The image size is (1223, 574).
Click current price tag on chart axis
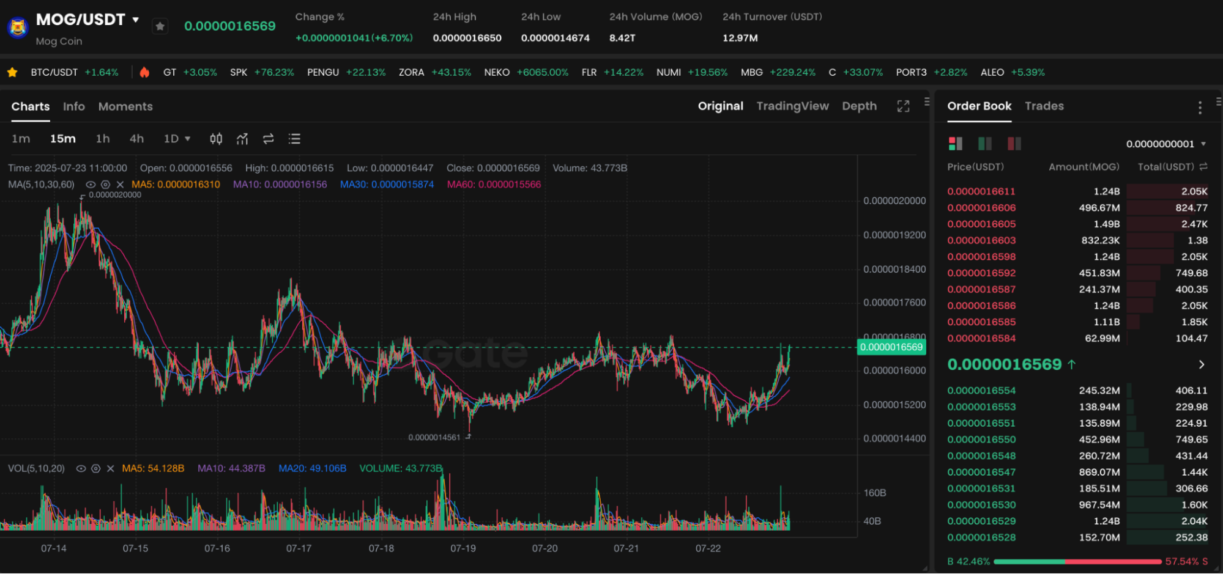(891, 347)
